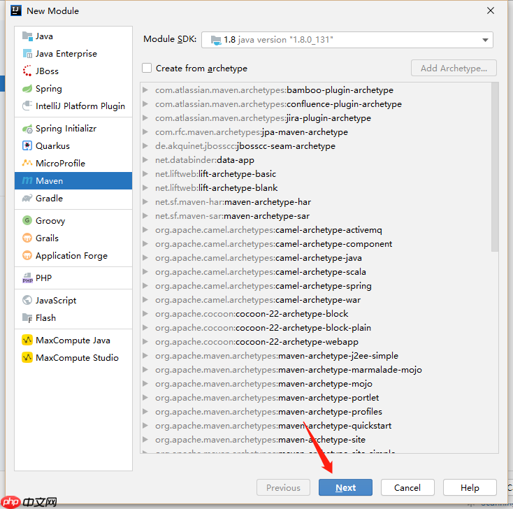Choose Gradle module type

pyautogui.click(x=73, y=198)
